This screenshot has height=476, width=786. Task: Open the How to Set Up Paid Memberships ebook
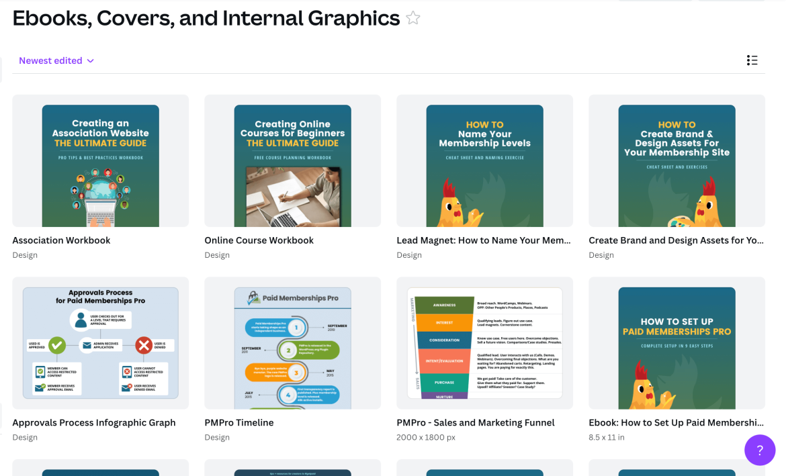(x=676, y=343)
